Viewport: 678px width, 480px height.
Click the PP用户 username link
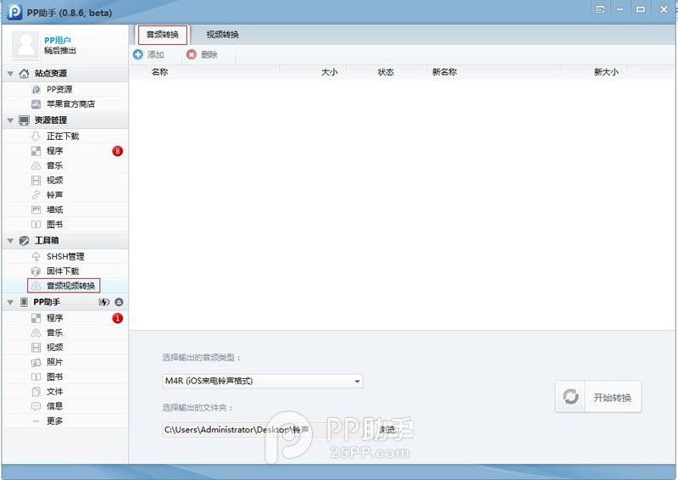coord(58,40)
